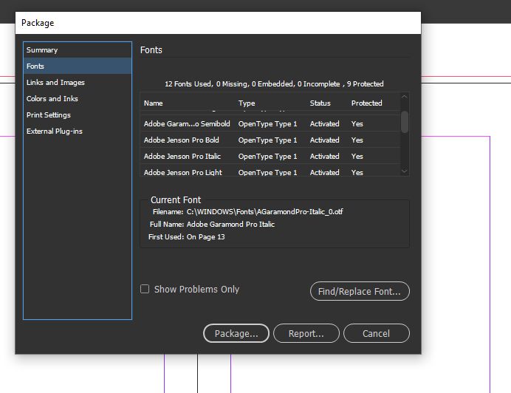Cancel the Package dialog
This screenshot has height=393, width=511.
377,333
